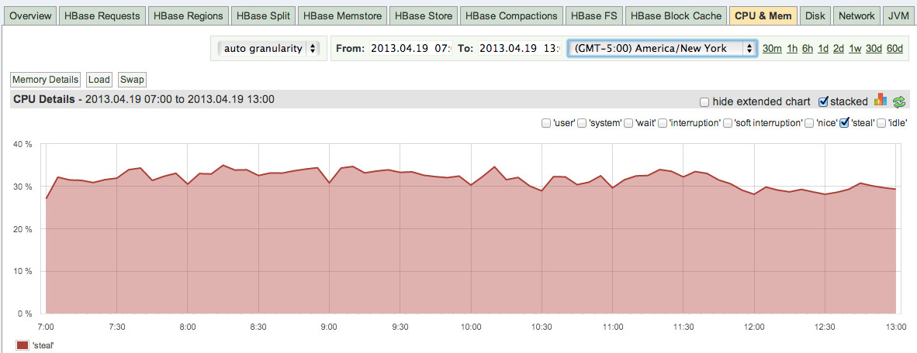Switch to the Network tab
Screen dimensions: 917x353
856,15
